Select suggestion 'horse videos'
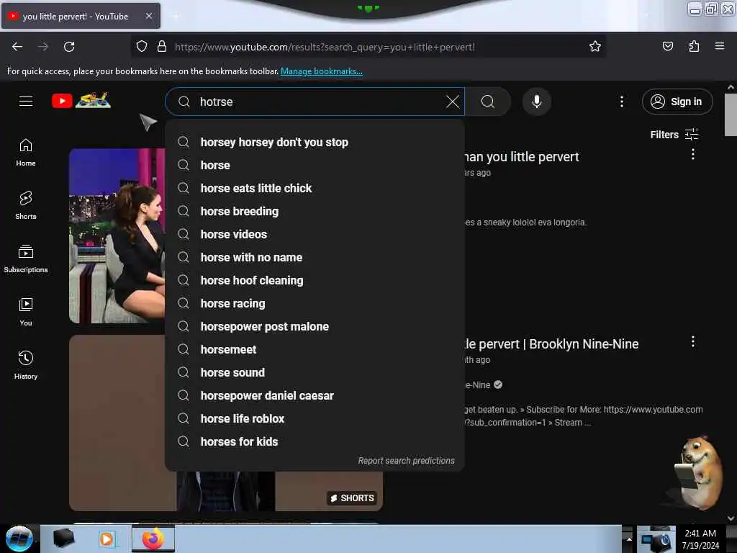This screenshot has width=737, height=553. 315,234
